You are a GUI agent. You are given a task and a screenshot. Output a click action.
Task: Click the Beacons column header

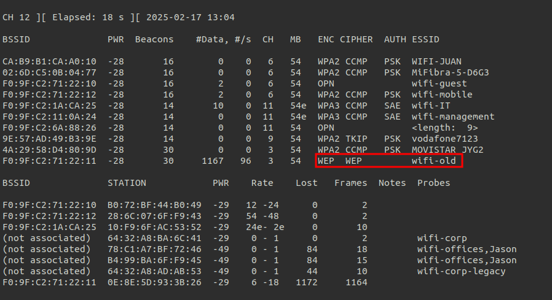coord(154,39)
